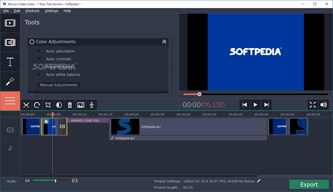Click the green Export button
This screenshot has height=192, width=333.
point(309,184)
